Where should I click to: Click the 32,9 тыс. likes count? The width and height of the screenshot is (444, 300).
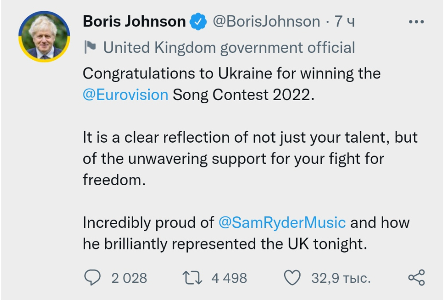[x=341, y=278]
